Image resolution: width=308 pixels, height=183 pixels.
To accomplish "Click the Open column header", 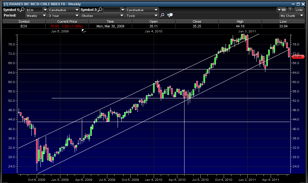I will [154, 21].
